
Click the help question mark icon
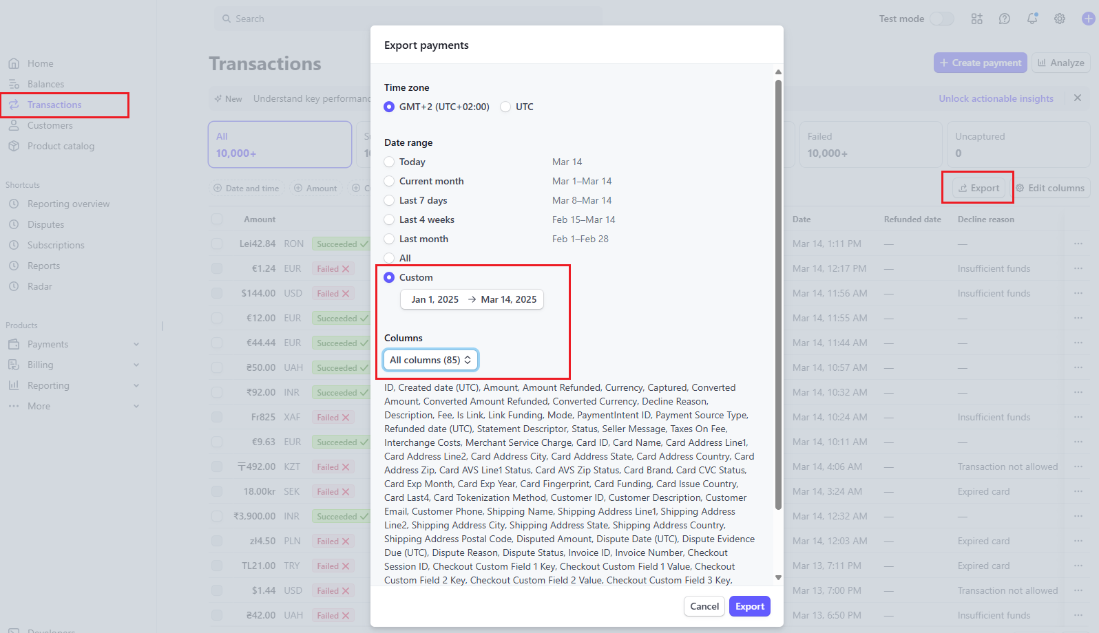1004,19
